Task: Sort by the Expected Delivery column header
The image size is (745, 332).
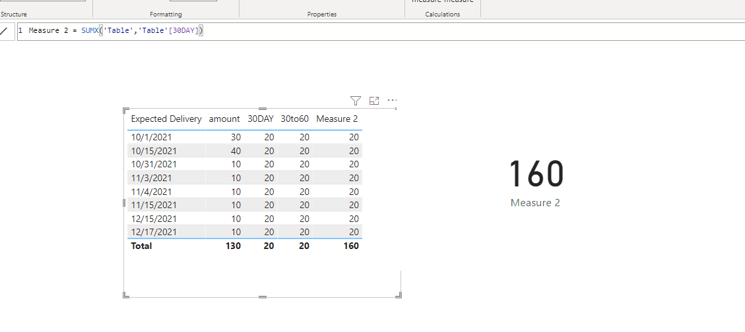Action: (x=166, y=119)
